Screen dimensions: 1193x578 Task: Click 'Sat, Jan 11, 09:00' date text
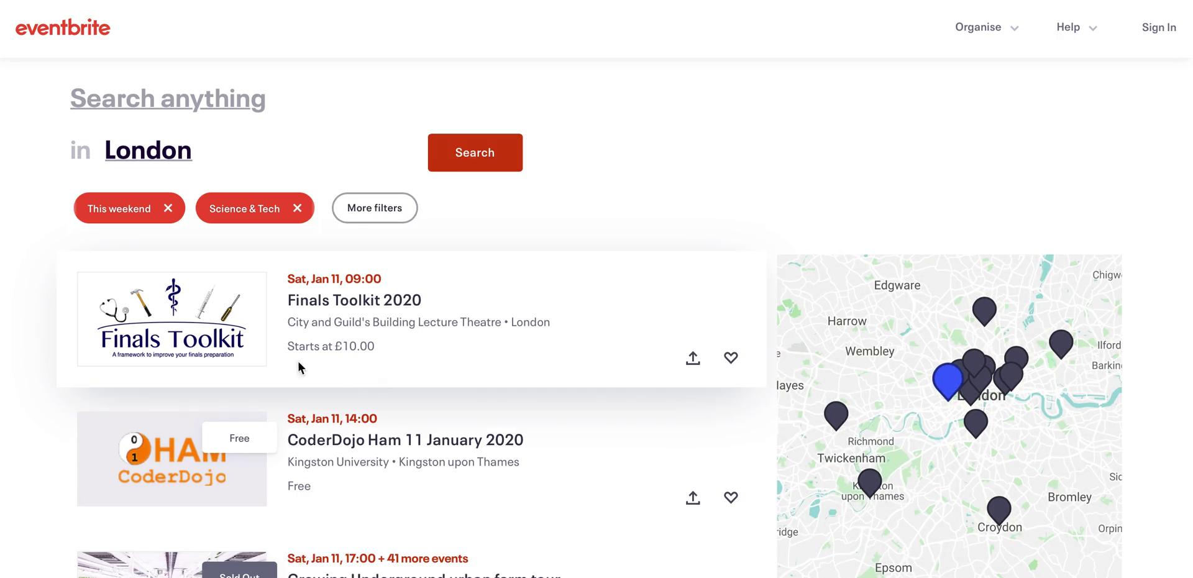[x=334, y=278]
